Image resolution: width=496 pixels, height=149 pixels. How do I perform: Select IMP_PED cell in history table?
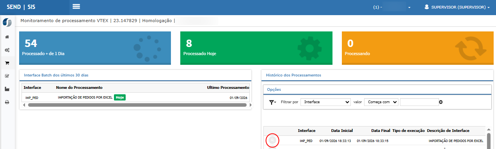(306, 140)
